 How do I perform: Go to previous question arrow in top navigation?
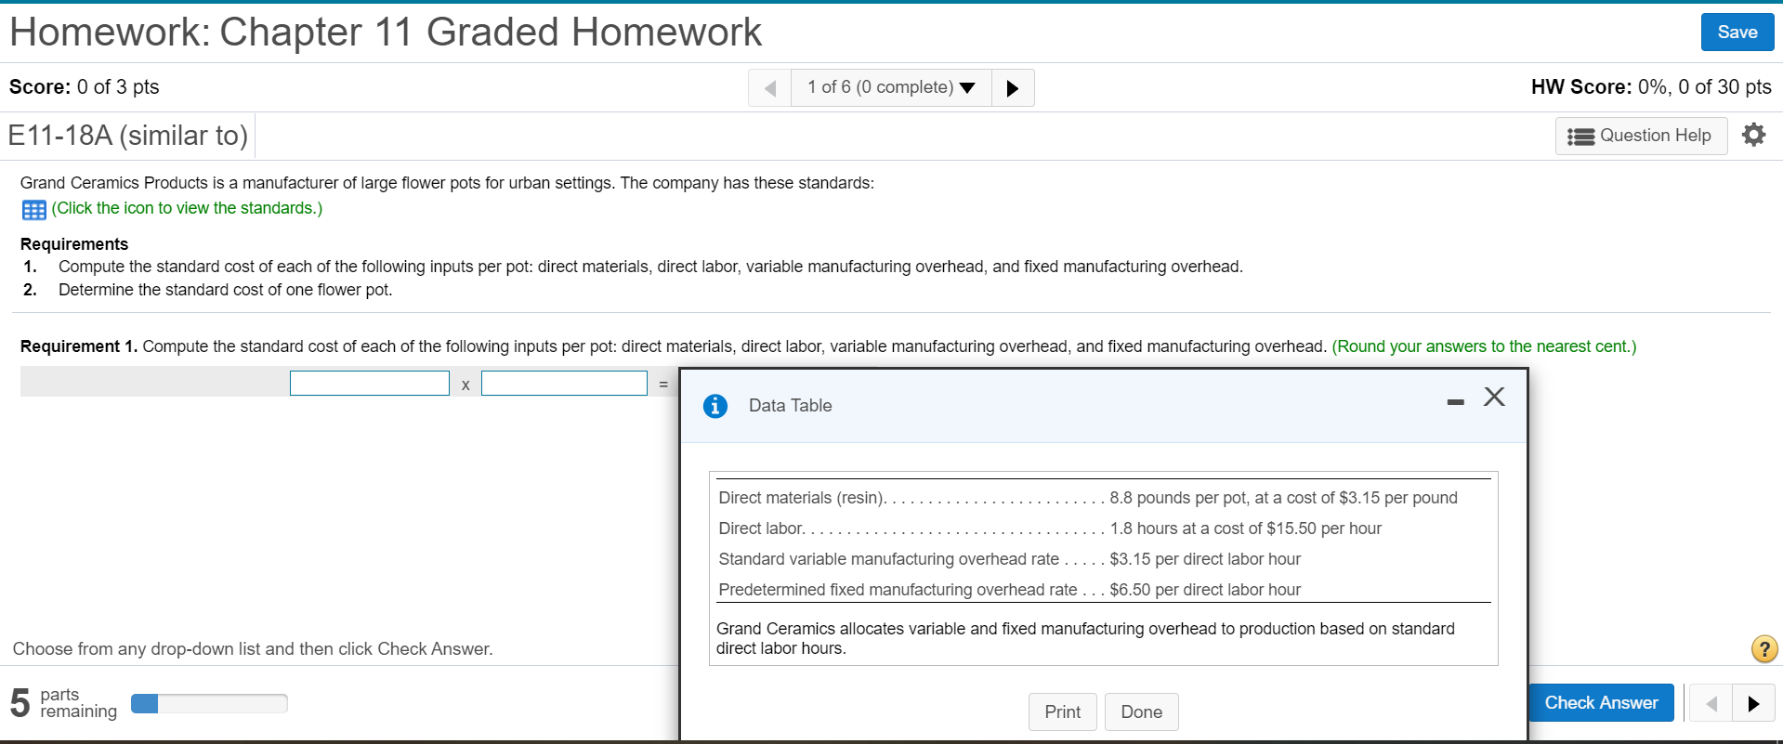point(770,88)
